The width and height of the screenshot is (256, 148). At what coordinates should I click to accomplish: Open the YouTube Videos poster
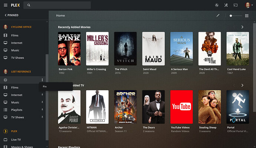[181, 107]
